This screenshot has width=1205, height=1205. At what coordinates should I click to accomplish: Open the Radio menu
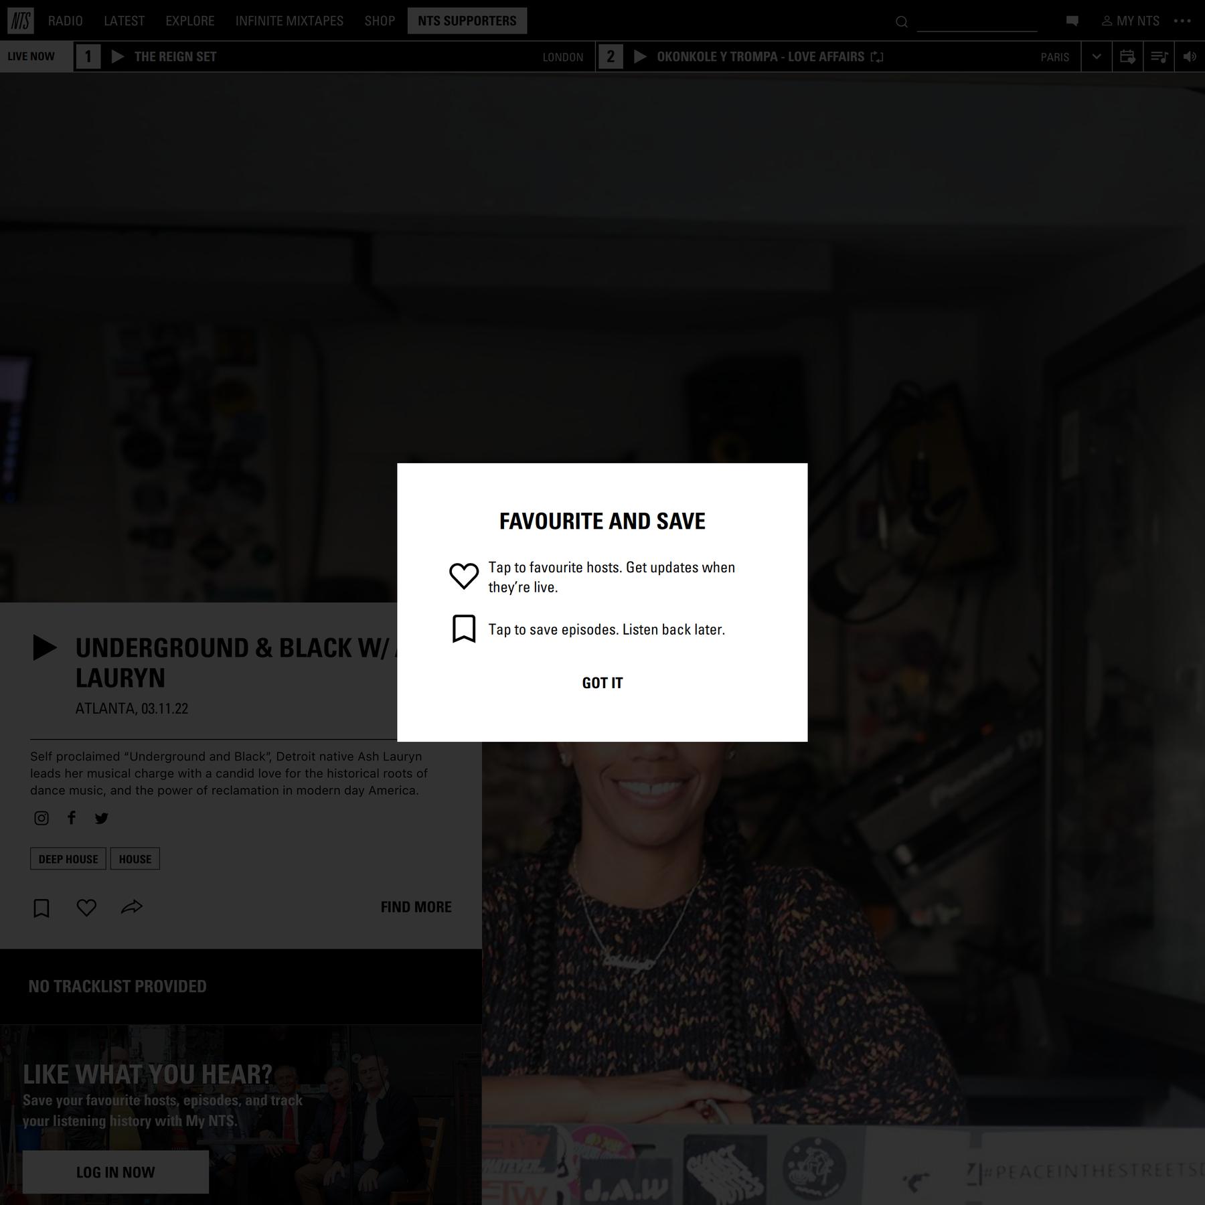click(66, 21)
